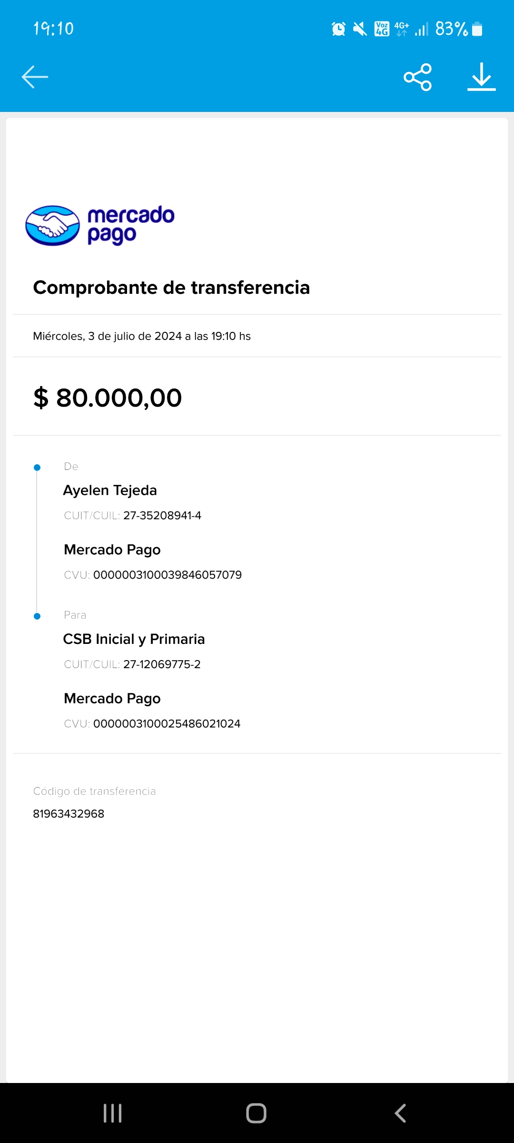Tap transfer code 81963432968
Screen dimensions: 514x1143
pos(69,813)
